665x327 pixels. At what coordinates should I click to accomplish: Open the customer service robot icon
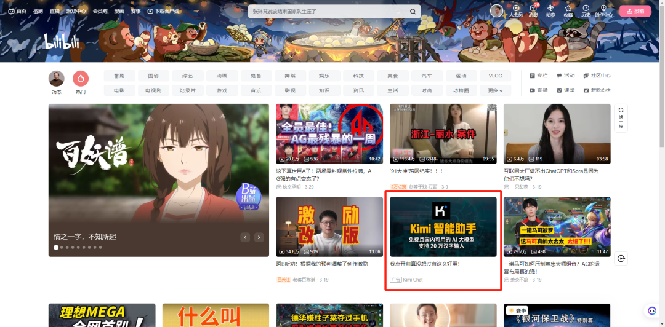tap(652, 310)
